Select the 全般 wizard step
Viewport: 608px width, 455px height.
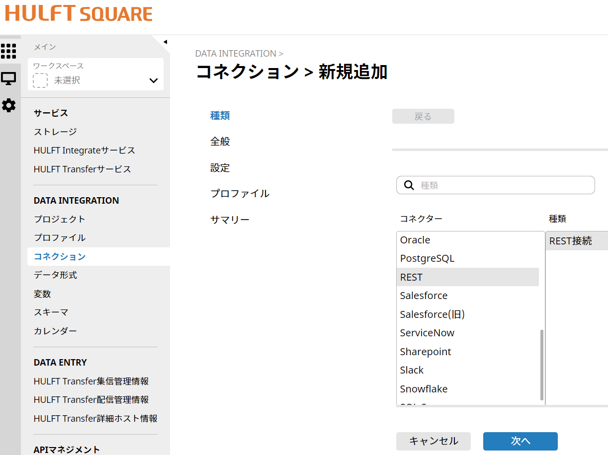coord(220,142)
